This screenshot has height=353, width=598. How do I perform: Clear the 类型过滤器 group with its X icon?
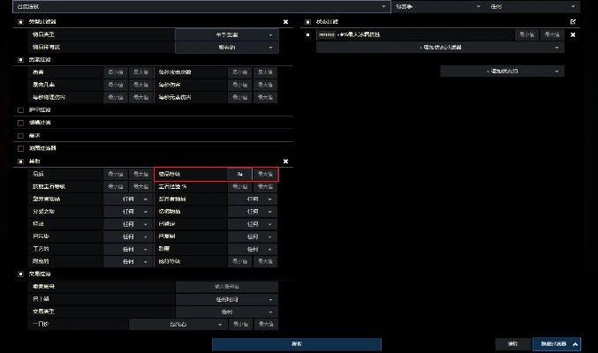[x=284, y=21]
